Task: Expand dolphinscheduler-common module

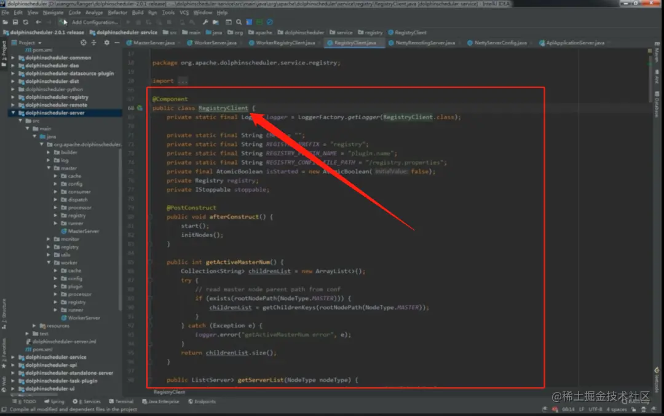Action: [13, 58]
